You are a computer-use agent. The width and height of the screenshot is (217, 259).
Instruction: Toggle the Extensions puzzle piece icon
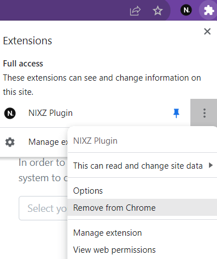[209, 10]
